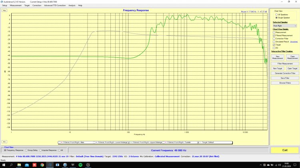
Task: Click Save Filter button
Action: [285, 78]
